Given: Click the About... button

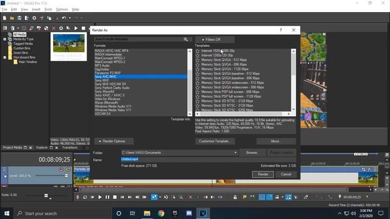Looking at the screenshot, I should tap(276, 141).
